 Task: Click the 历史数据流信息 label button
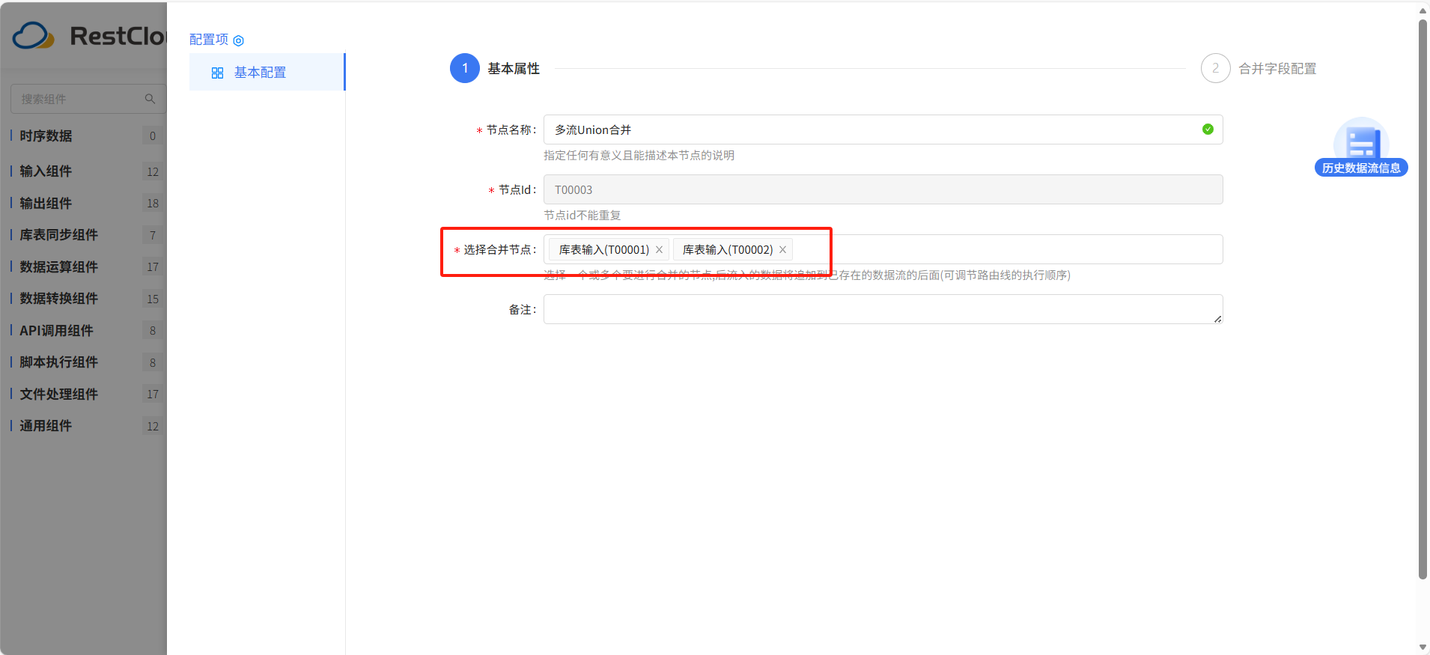pyautogui.click(x=1361, y=168)
